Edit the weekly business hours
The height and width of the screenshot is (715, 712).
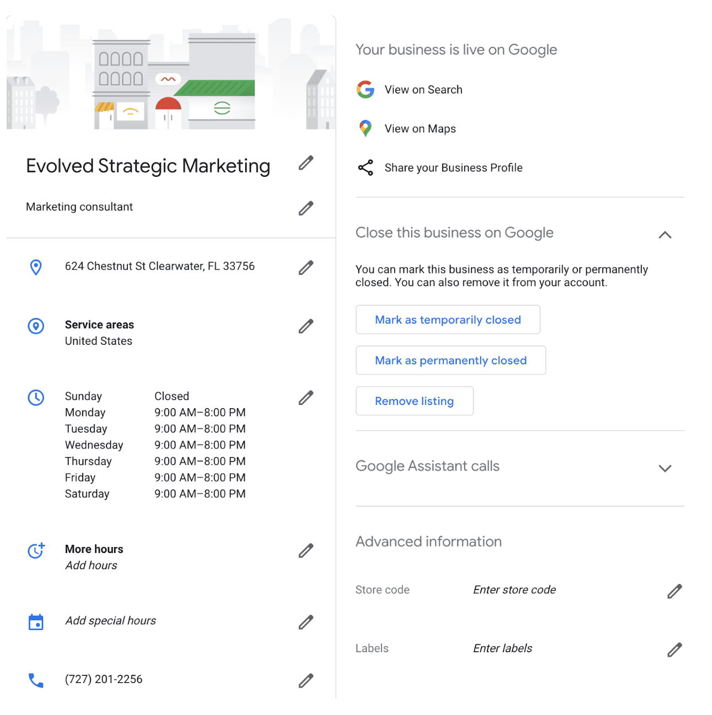point(306,398)
